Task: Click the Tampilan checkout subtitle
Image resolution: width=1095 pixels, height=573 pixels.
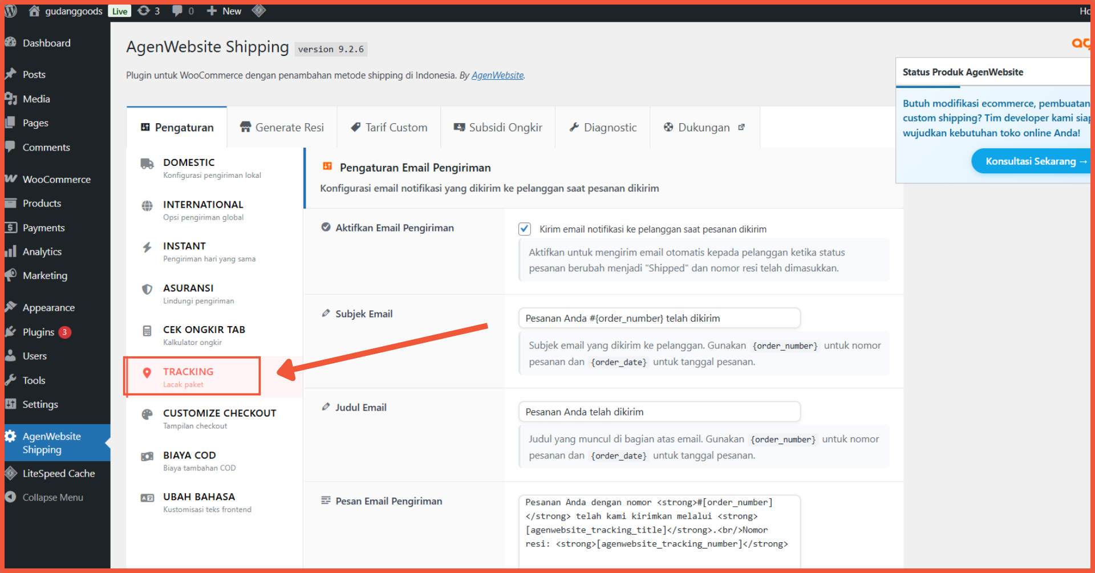Action: click(x=195, y=426)
